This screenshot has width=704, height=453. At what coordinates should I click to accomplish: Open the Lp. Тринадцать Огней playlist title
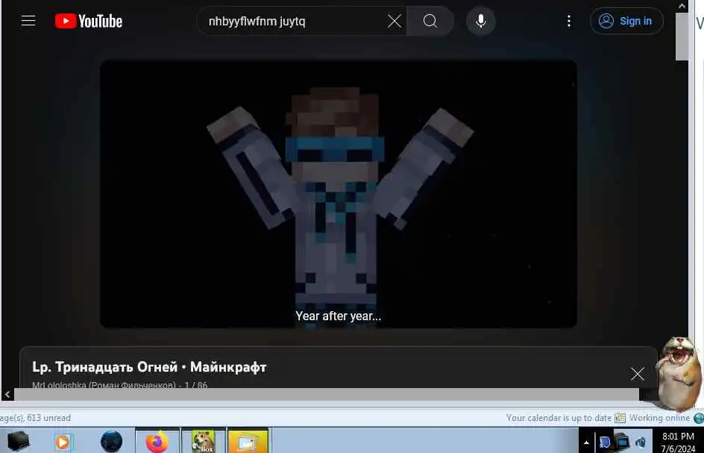(x=149, y=367)
